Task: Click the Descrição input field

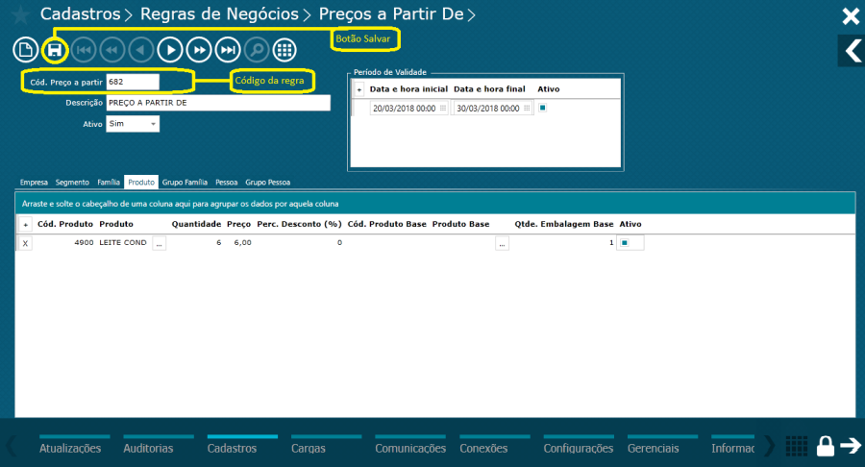Action: point(218,103)
